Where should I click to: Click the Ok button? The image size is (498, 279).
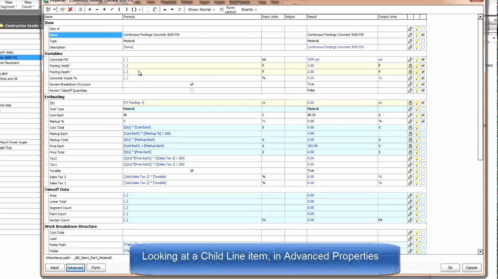(450, 268)
